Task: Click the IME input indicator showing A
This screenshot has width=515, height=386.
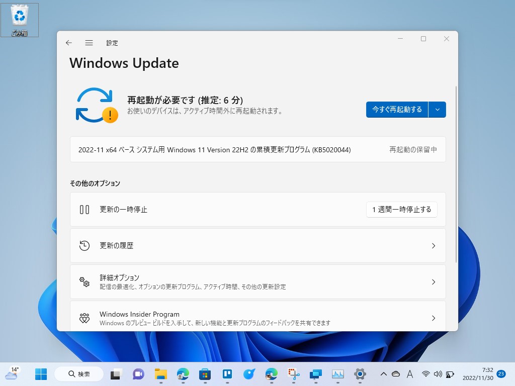Action: [409, 374]
